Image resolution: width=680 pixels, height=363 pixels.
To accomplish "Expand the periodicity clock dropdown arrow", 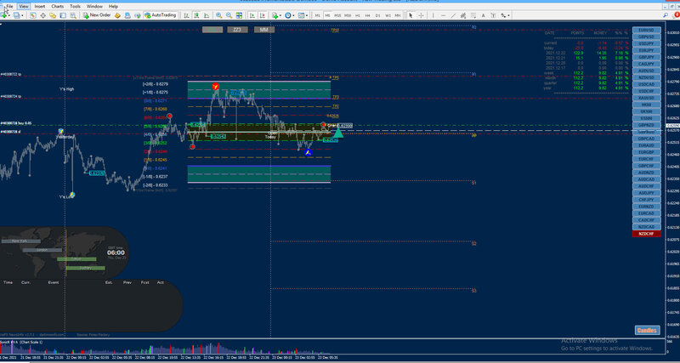I will click(x=293, y=15).
